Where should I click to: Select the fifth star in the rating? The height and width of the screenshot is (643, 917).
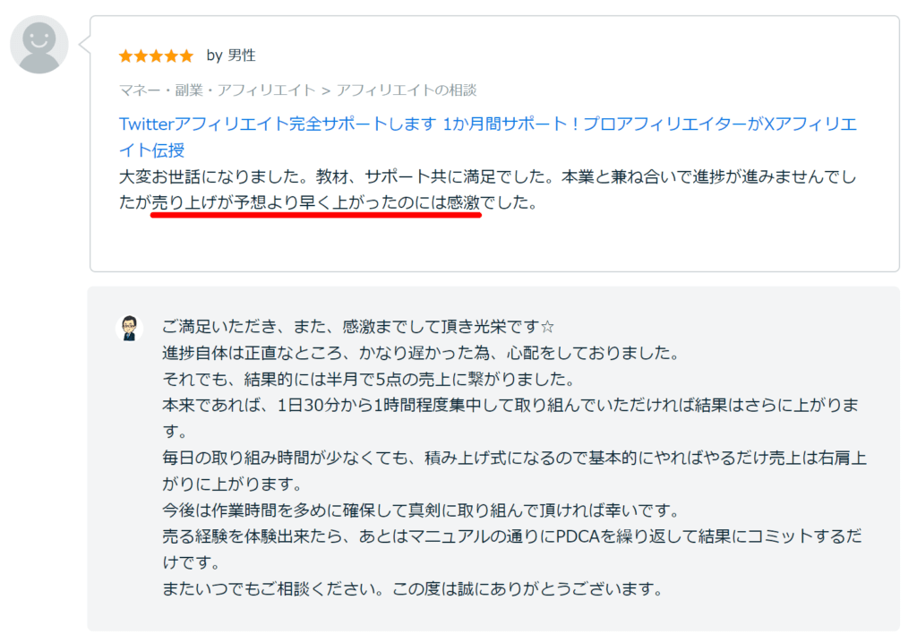[x=186, y=56]
